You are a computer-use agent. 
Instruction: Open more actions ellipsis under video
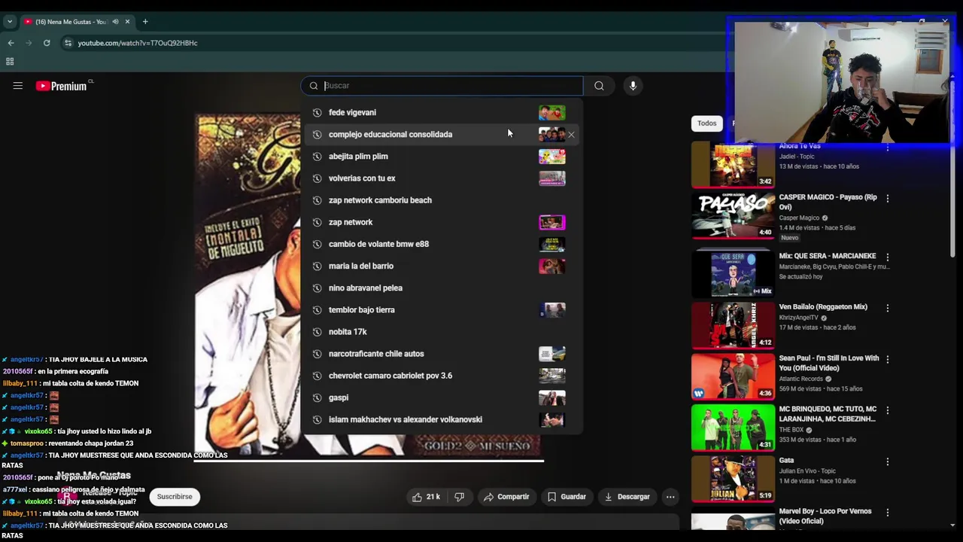tap(670, 497)
